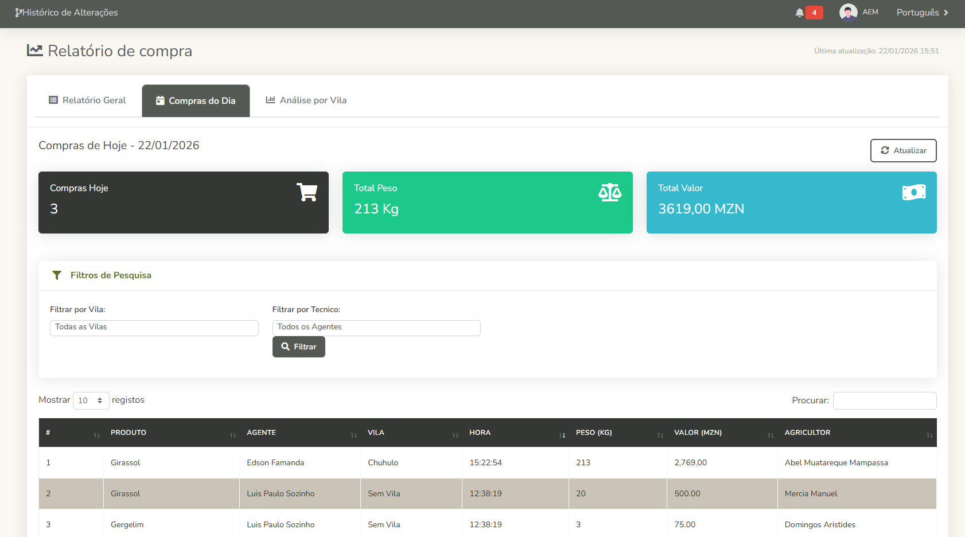This screenshot has width=965, height=537.
Task: Click the funnel icon beside Filtros de Pesquisa
Action: (57, 275)
